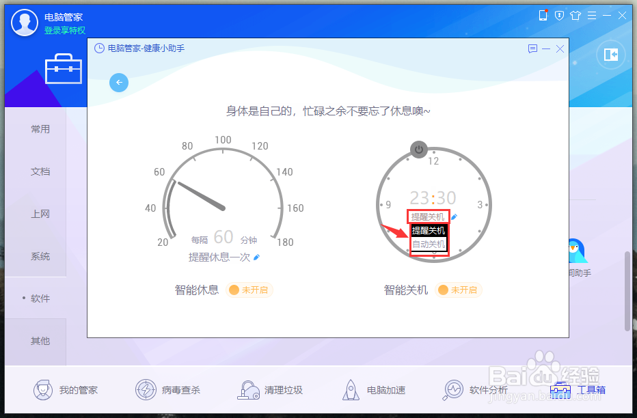Open the shield security icon in title bar
The height and width of the screenshot is (418, 637).
coord(559,16)
